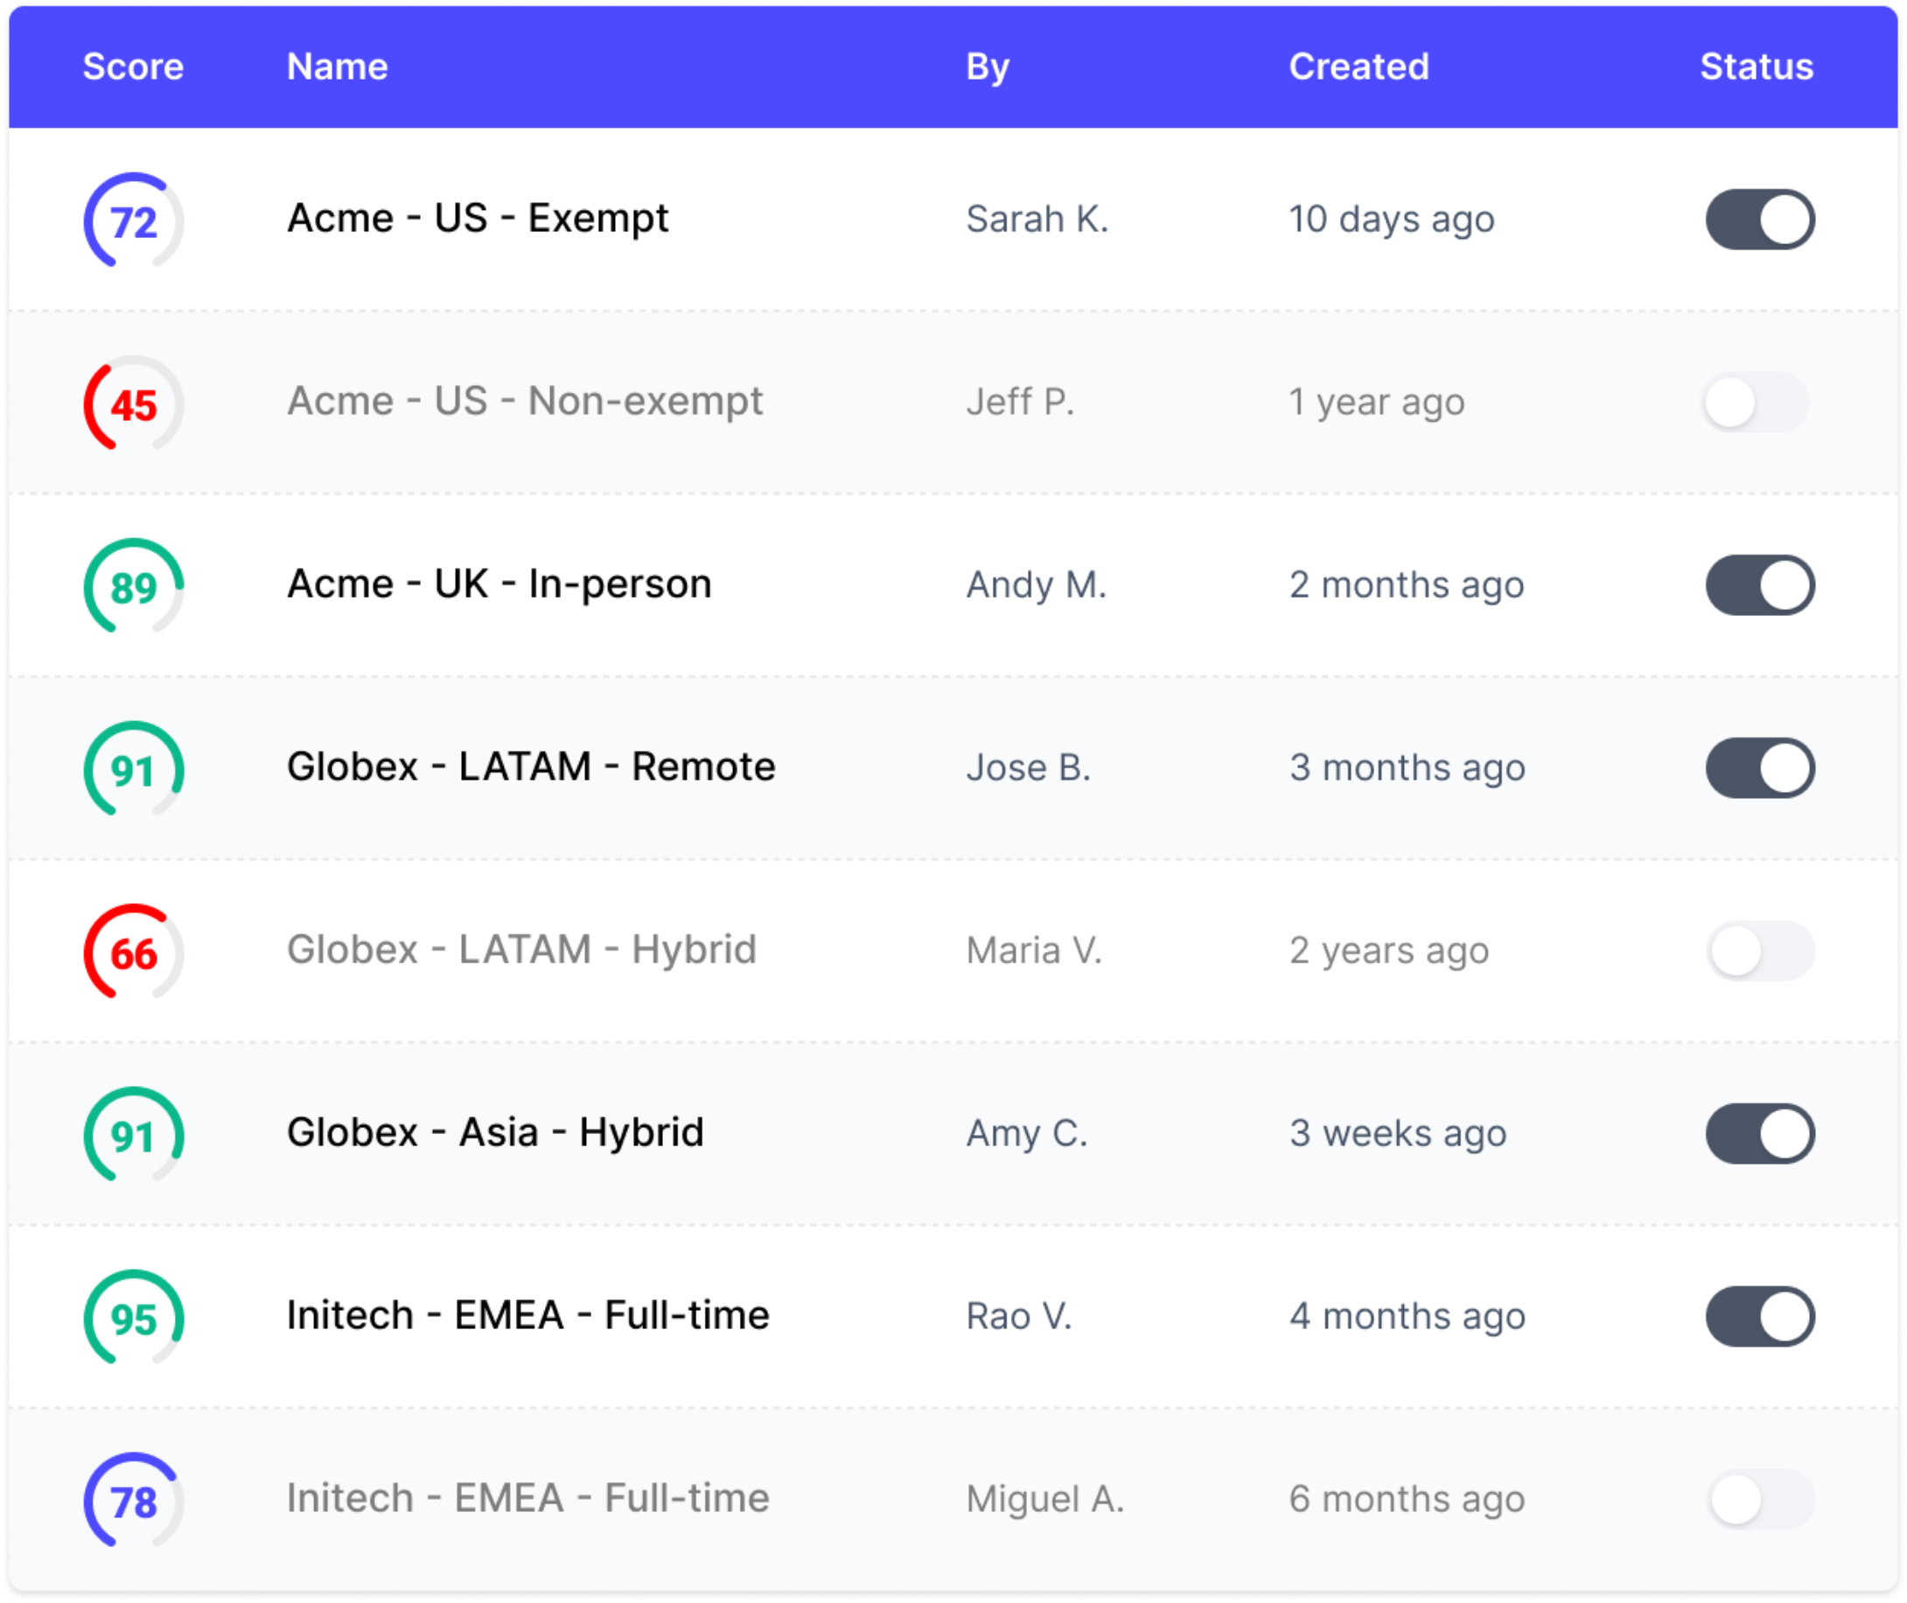1907x1603 pixels.
Task: Disable the Acme - US - Exempt status toggle
Action: click(x=1760, y=218)
